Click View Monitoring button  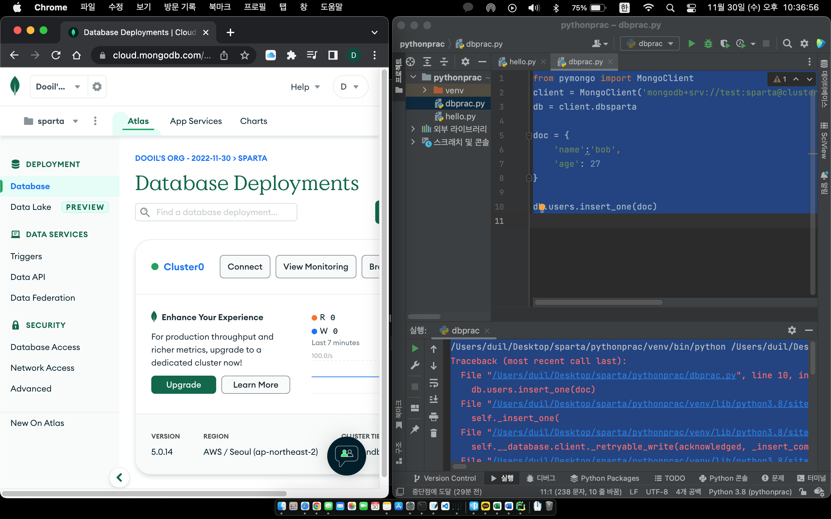316,266
